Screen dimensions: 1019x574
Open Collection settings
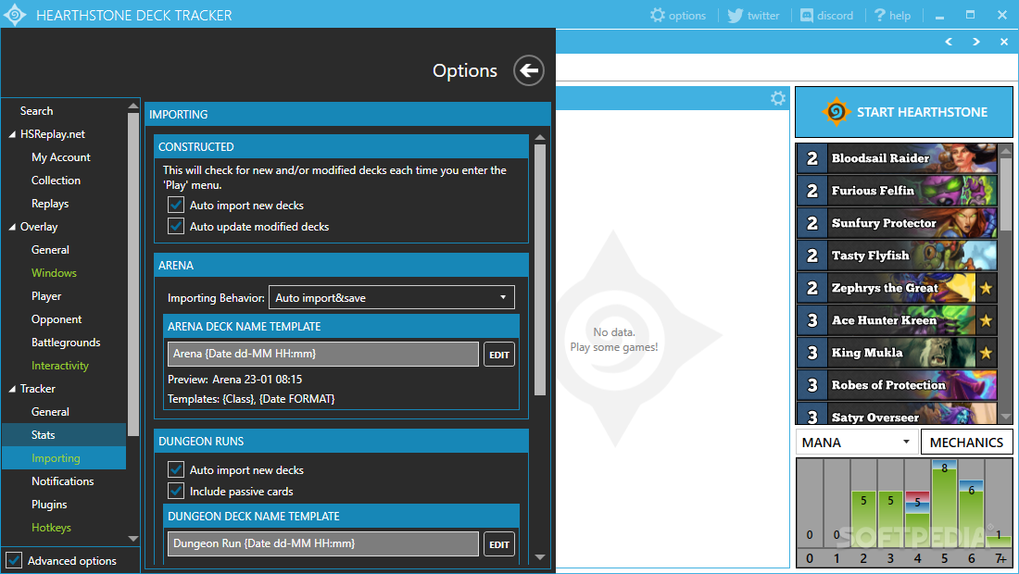tap(56, 181)
